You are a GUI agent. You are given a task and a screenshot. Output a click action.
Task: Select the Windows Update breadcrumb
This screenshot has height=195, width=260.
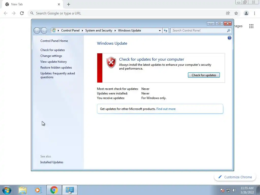(129, 30)
